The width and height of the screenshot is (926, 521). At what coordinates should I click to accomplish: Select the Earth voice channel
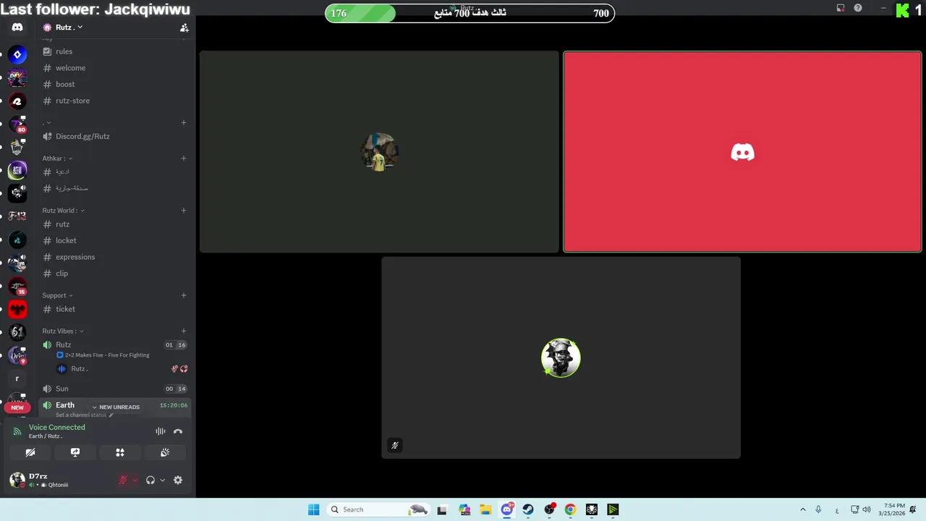pyautogui.click(x=65, y=405)
